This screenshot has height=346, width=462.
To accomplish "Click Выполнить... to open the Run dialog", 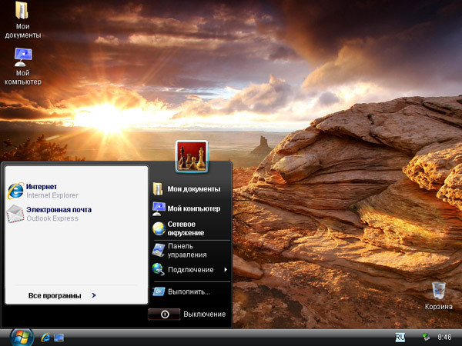I will [x=188, y=292].
